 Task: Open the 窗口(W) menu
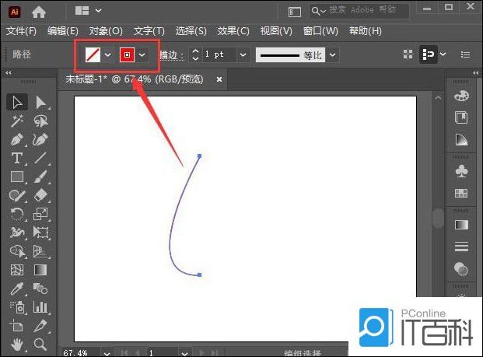coord(320,31)
